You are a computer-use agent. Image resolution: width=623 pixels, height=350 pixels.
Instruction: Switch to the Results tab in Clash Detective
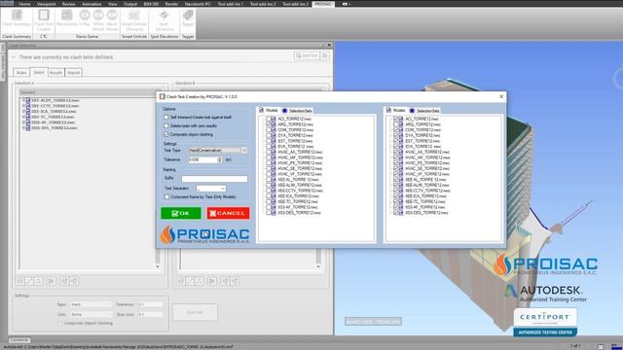[x=56, y=73]
